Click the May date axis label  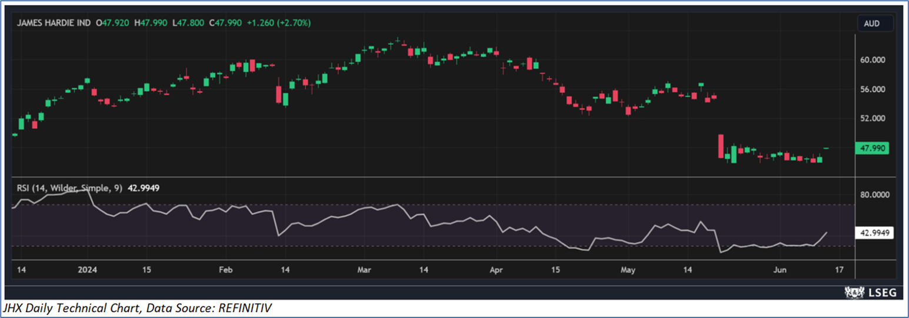pos(628,270)
